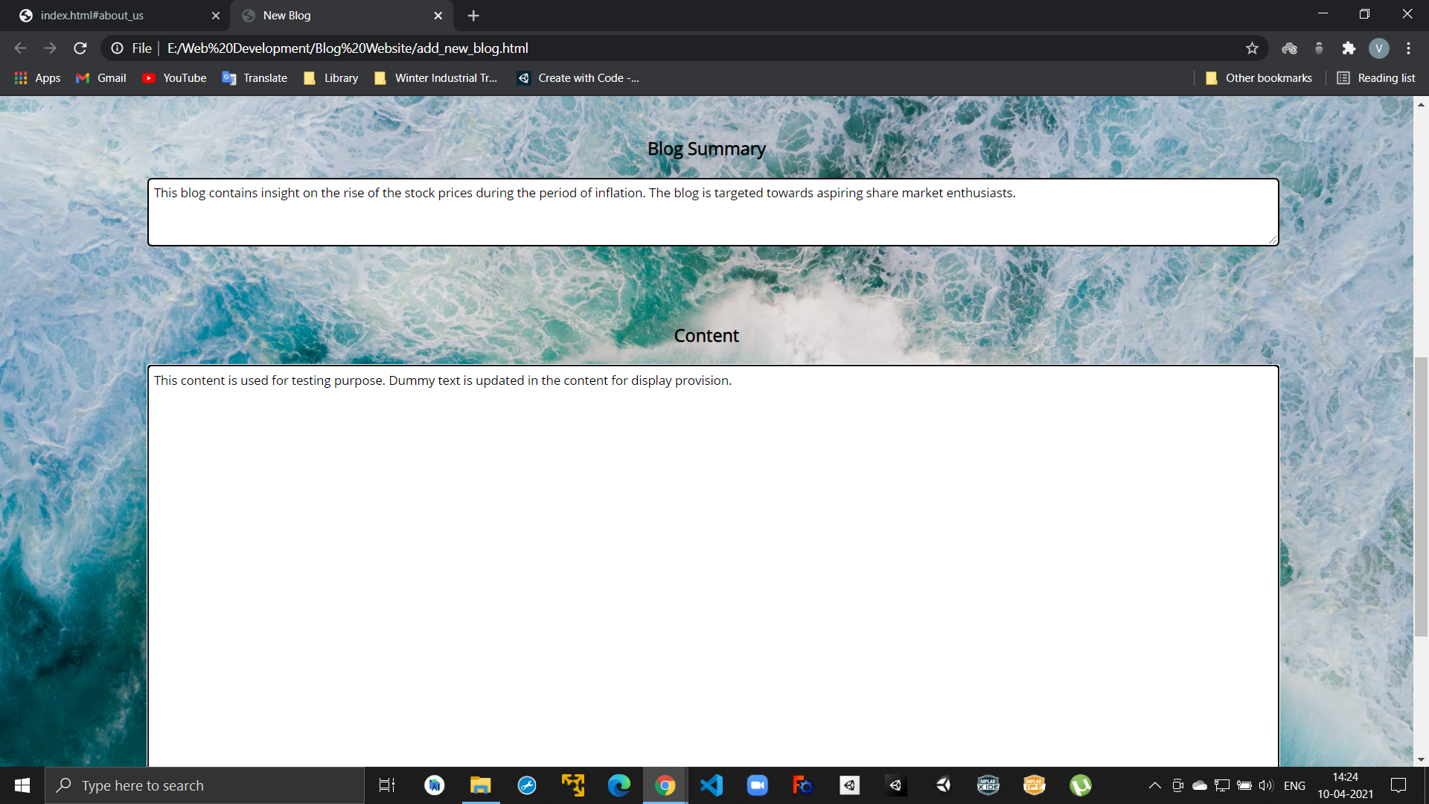
Task: Open the Translate bookmark
Action: tap(255, 78)
